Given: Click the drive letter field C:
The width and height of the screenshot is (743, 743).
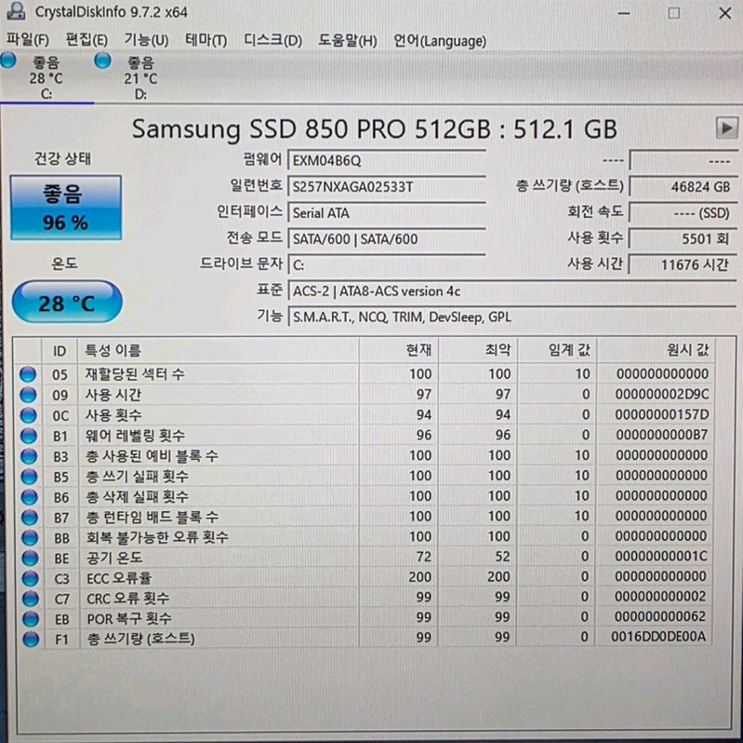Looking at the screenshot, I should coord(386,265).
